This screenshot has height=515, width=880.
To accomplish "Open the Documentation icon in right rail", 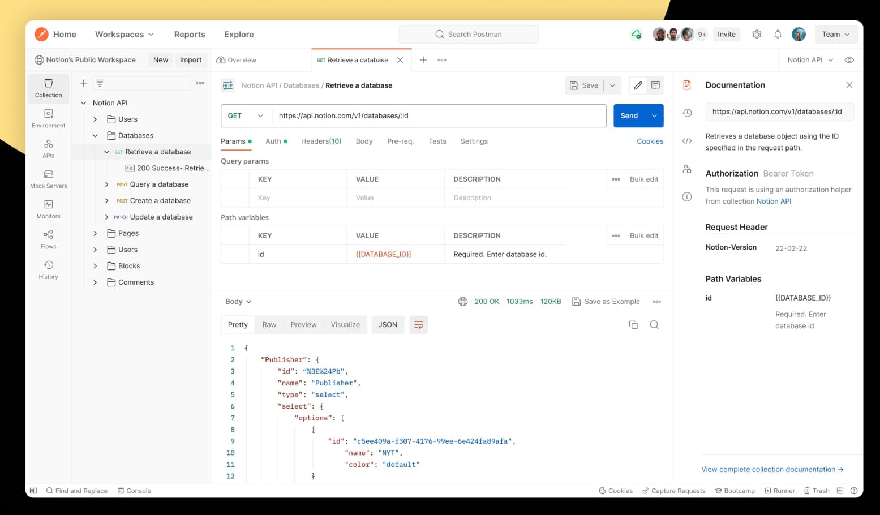I will click(x=687, y=85).
